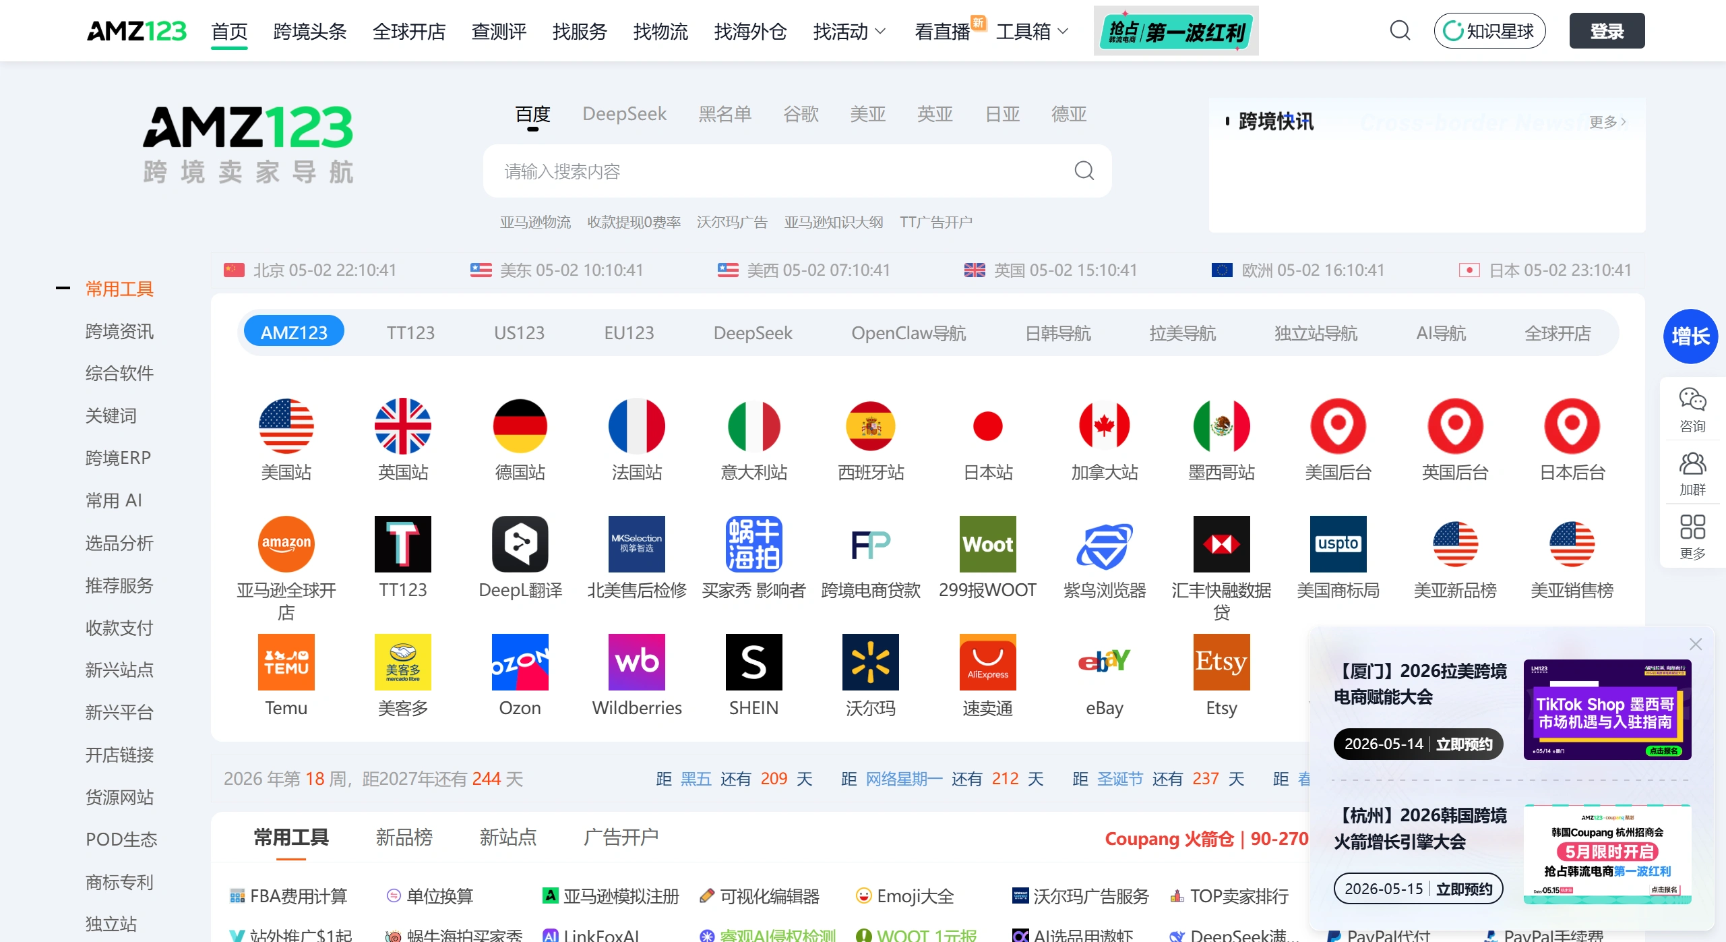Click the search box magnifier icon
Viewport: 1726px width, 942px height.
1084,171
